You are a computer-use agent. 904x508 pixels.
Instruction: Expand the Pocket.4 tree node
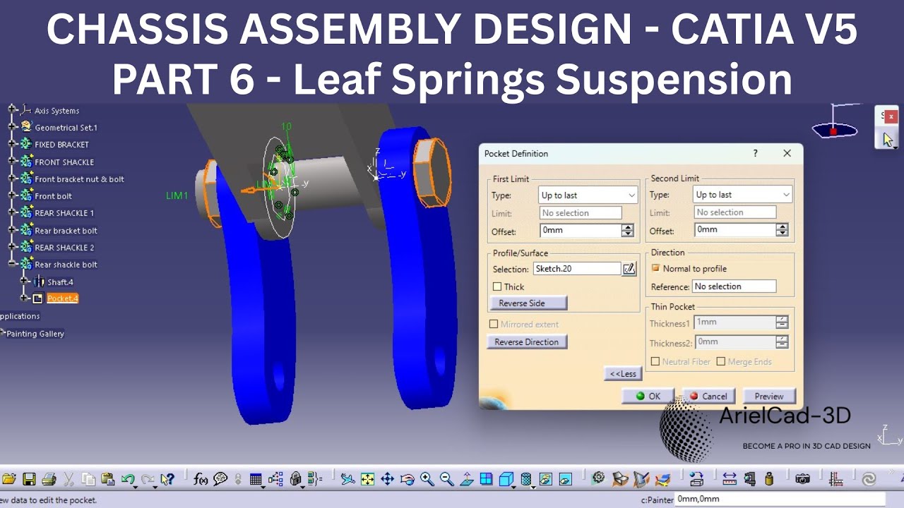point(24,298)
